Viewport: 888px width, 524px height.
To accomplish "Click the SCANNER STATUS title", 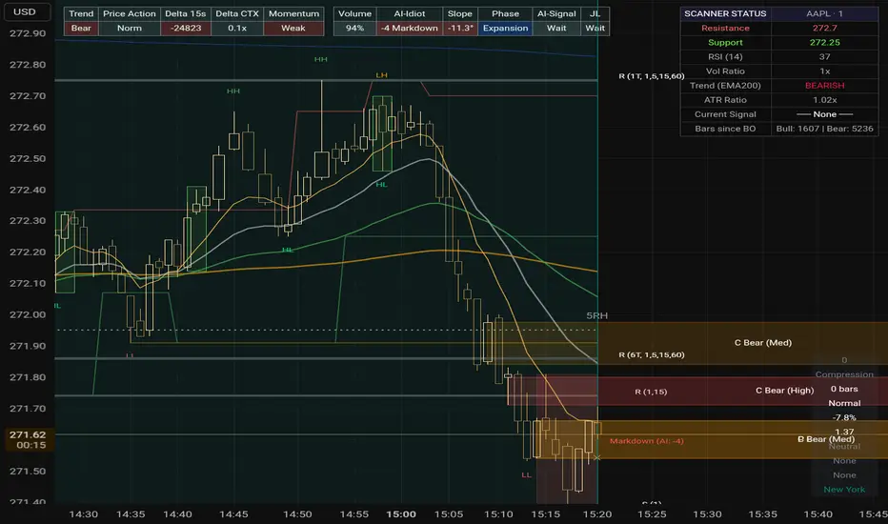I will click(725, 13).
